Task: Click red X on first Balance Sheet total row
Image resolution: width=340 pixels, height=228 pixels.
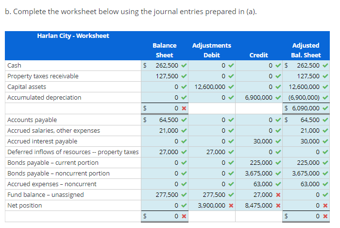Action: [184, 108]
